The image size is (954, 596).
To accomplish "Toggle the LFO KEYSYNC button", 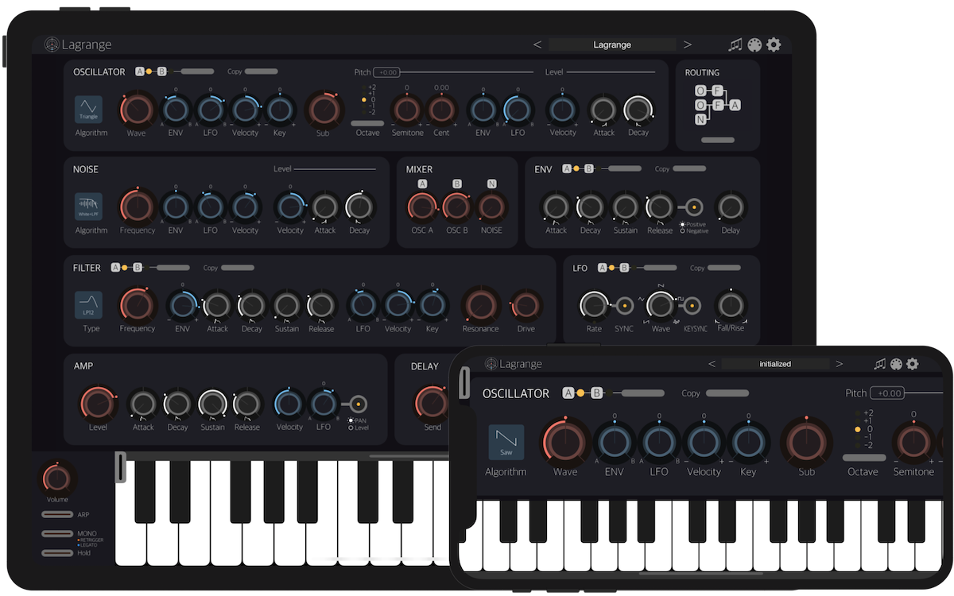I will [694, 305].
